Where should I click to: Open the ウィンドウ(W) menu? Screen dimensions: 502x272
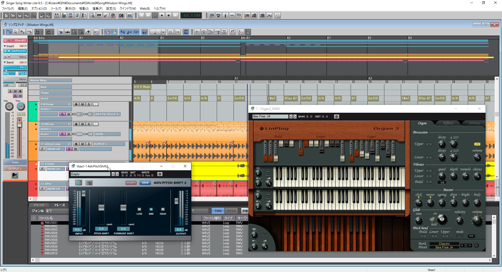click(128, 8)
